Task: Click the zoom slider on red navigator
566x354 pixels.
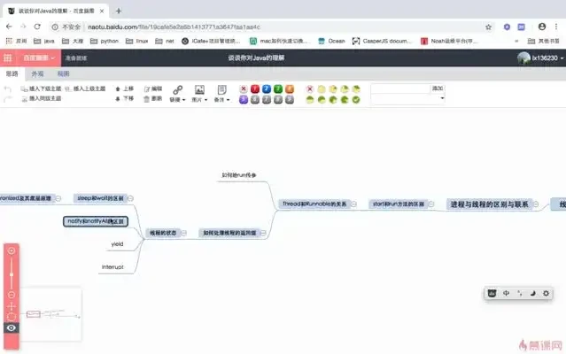Action: point(12,273)
